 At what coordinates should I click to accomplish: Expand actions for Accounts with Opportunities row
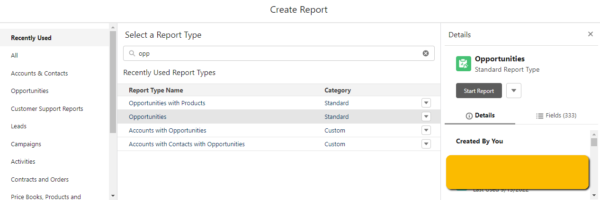click(x=426, y=130)
